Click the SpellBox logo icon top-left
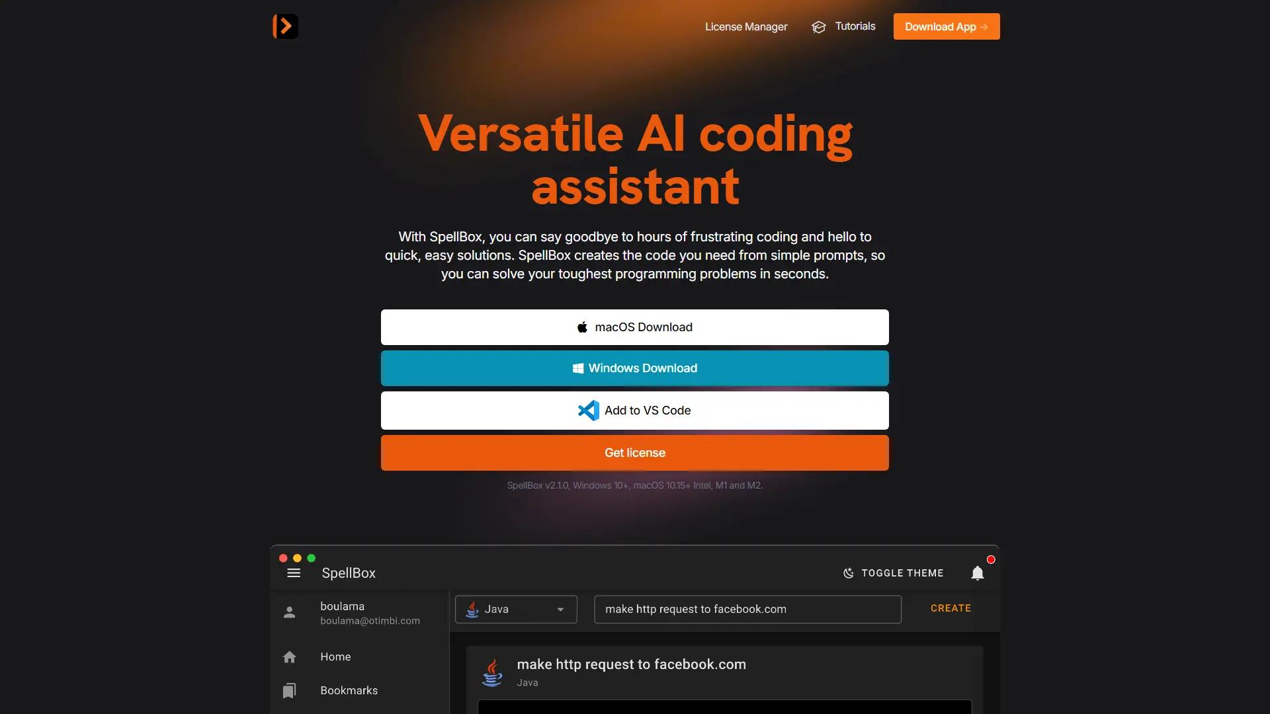 click(284, 26)
